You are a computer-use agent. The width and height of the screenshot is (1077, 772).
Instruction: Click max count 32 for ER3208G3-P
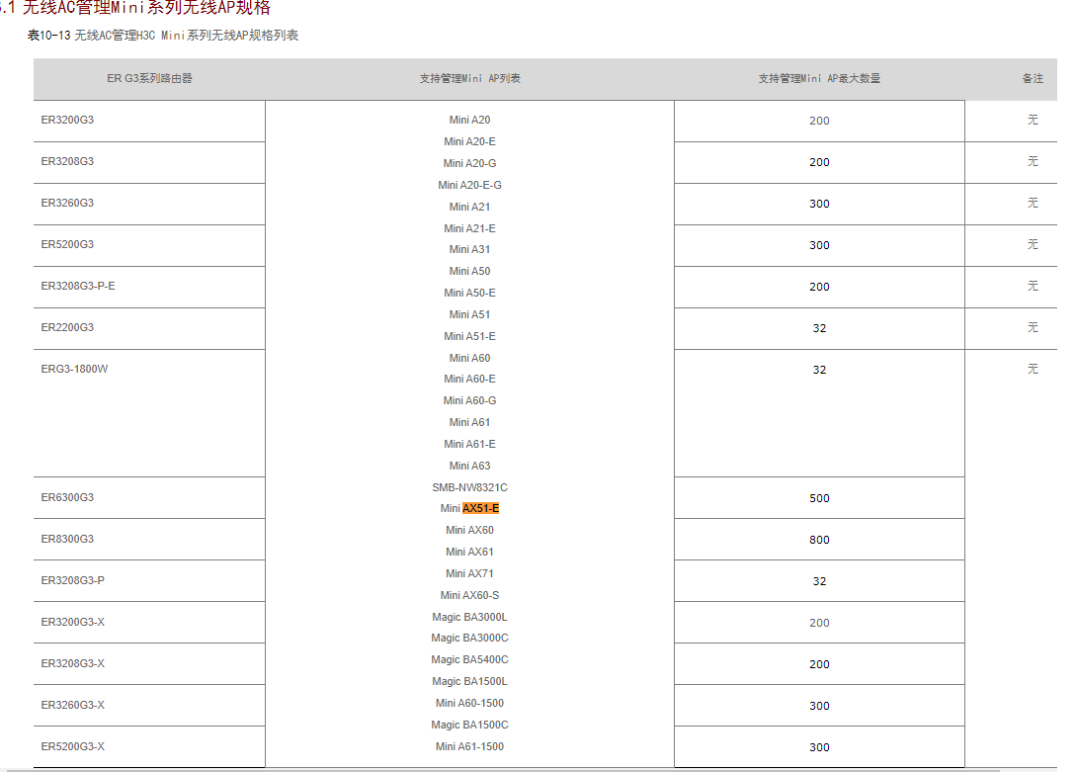coord(819,581)
